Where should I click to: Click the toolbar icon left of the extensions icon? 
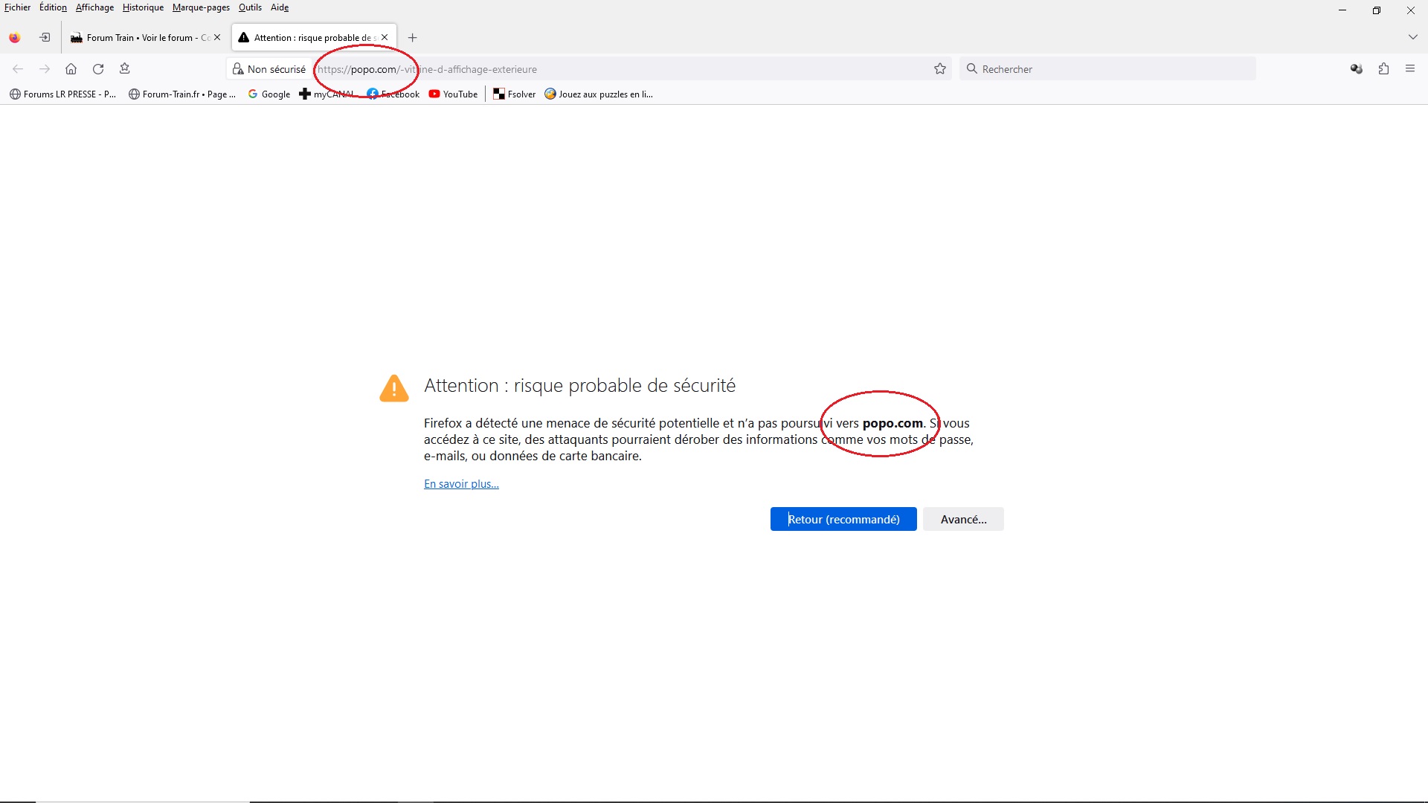pyautogui.click(x=1357, y=69)
